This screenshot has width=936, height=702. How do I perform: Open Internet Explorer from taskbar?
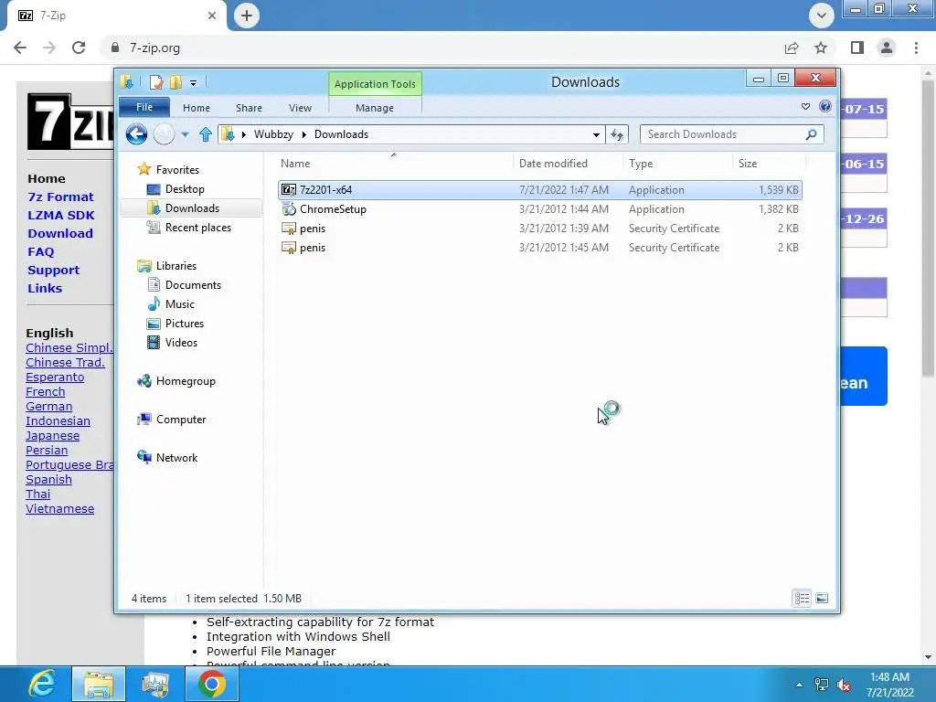point(42,684)
